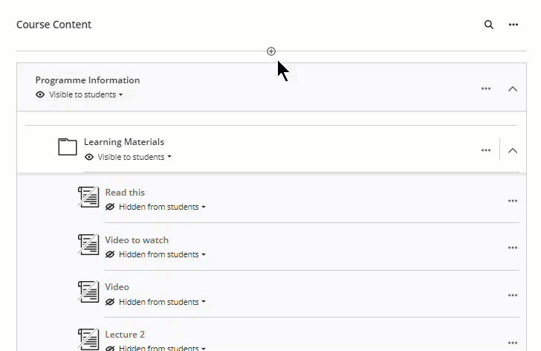This screenshot has height=351, width=541.
Task: Open the three-dot menu for Video to watch
Action: coord(513,248)
